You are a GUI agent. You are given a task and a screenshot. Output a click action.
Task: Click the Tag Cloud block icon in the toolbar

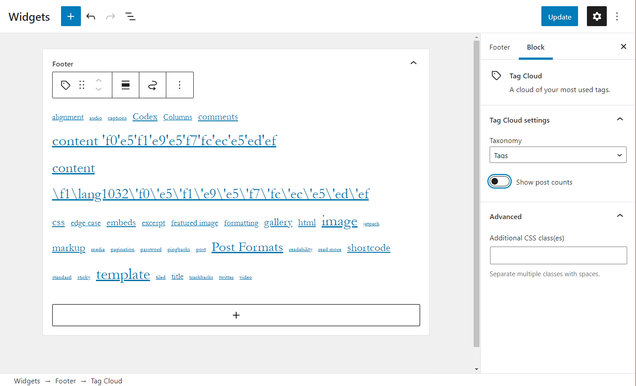(65, 85)
